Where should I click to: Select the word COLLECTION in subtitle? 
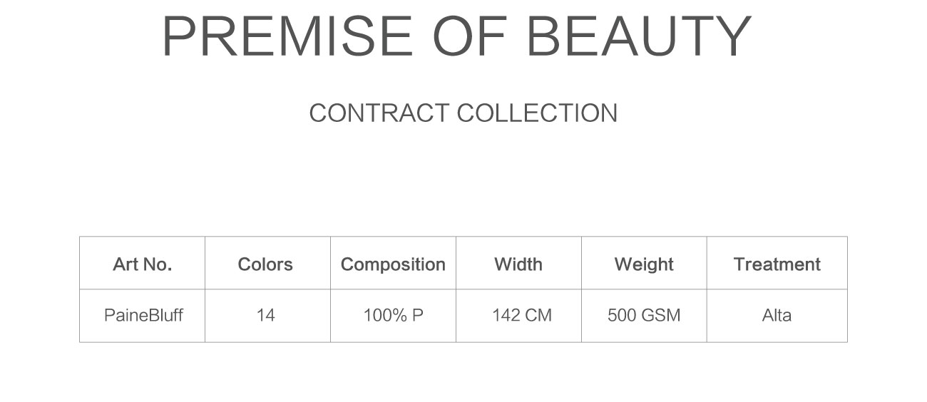(x=537, y=113)
